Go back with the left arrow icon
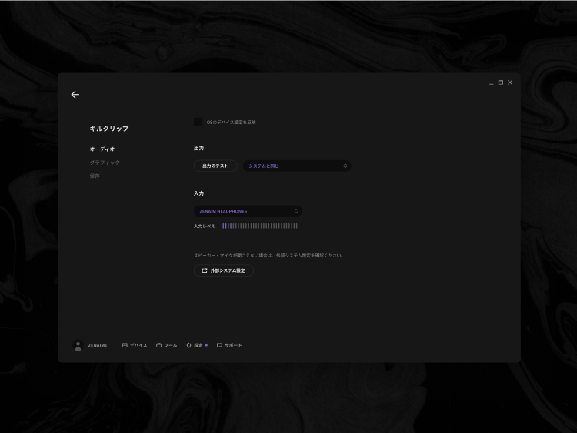Viewport: 577px width, 433px height. tap(75, 95)
